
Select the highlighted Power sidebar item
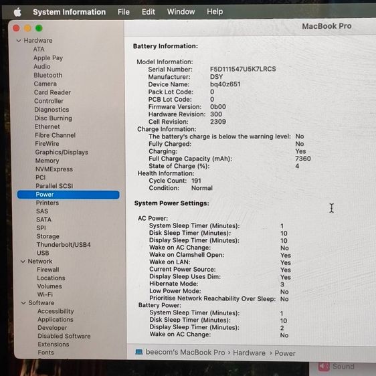pyautogui.click(x=68, y=195)
